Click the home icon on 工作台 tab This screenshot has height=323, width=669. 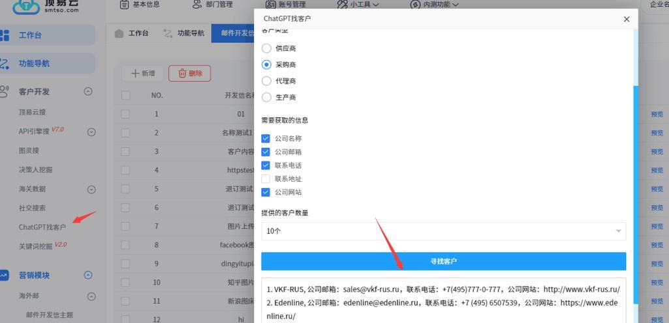point(119,34)
